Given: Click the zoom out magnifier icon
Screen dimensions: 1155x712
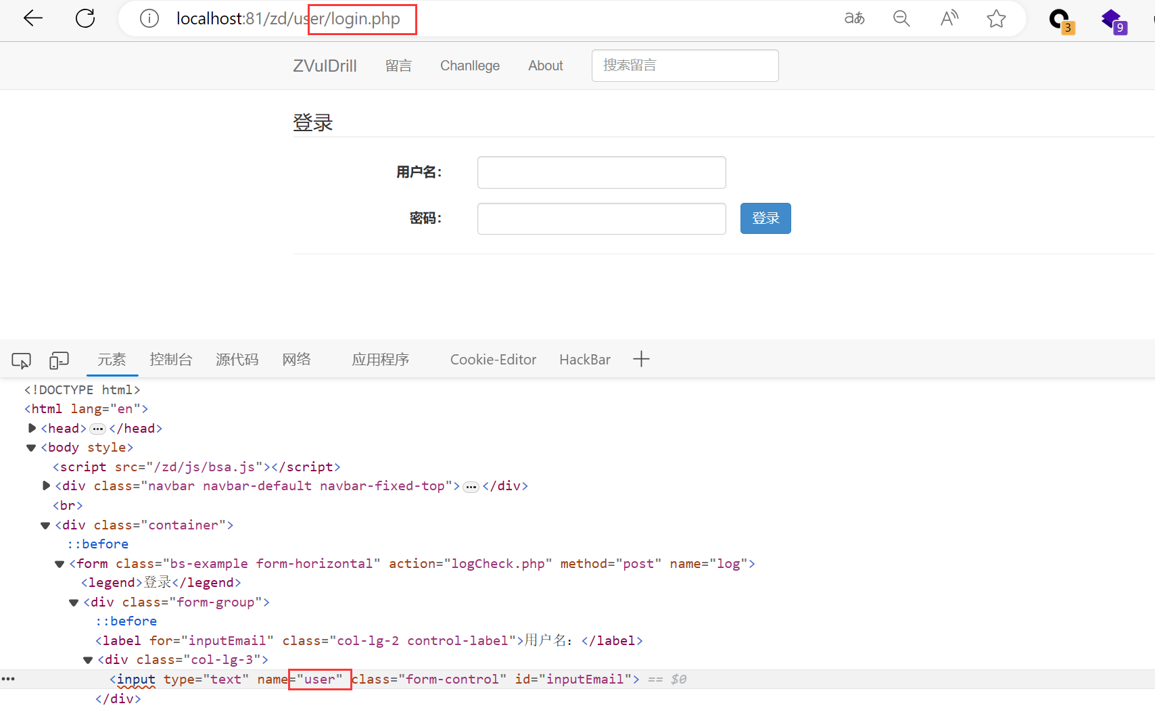Looking at the screenshot, I should [x=901, y=18].
